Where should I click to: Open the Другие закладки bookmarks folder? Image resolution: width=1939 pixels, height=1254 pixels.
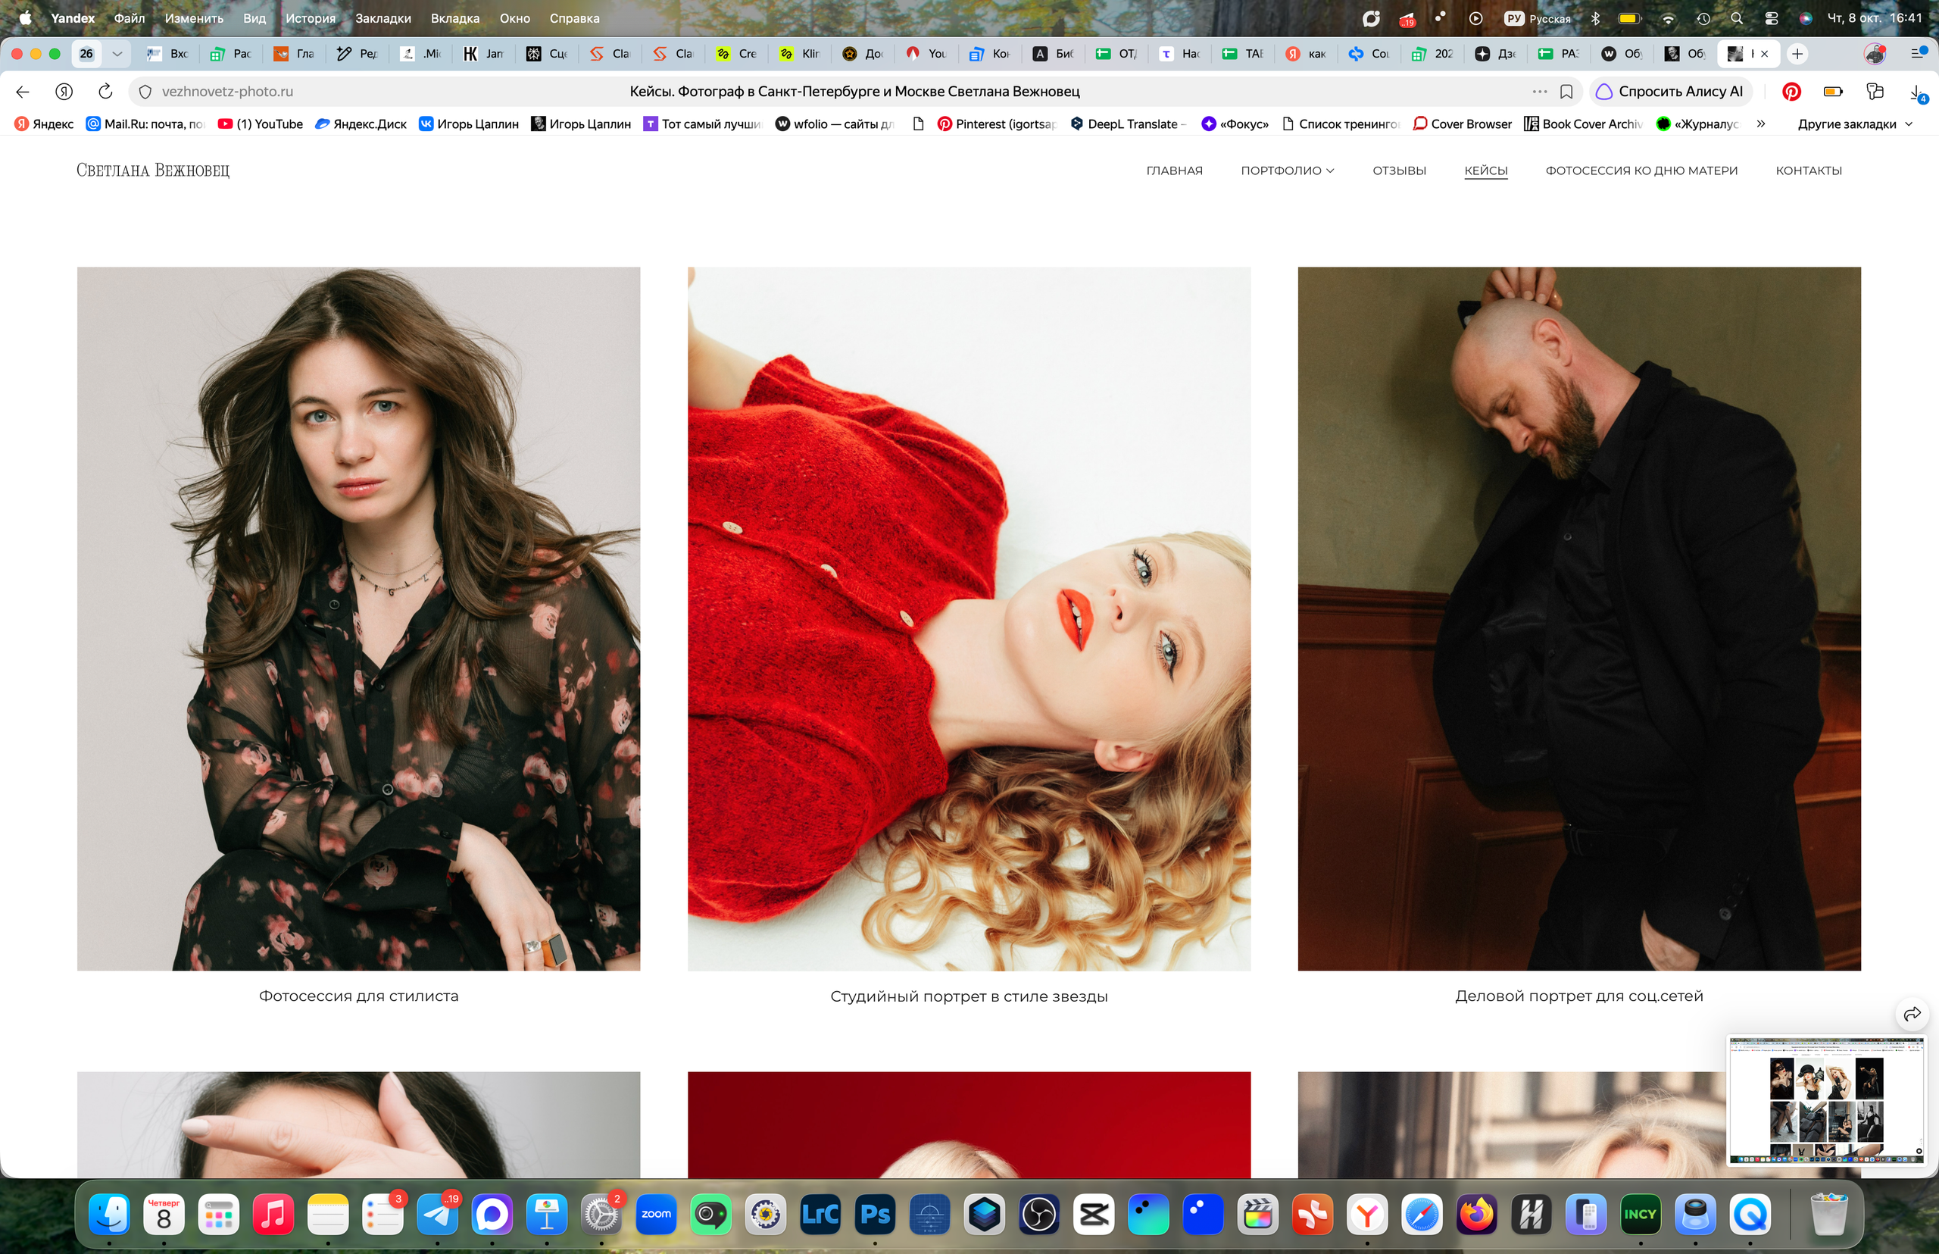(1854, 124)
